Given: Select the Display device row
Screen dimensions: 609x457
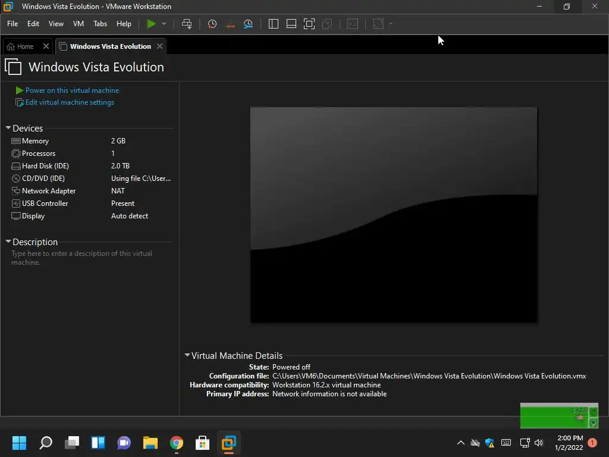Looking at the screenshot, I should (x=91, y=215).
